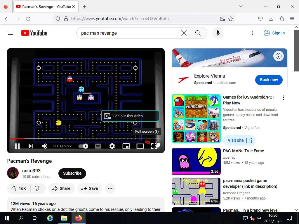
Task: Open video settings gear
Action: (112, 146)
